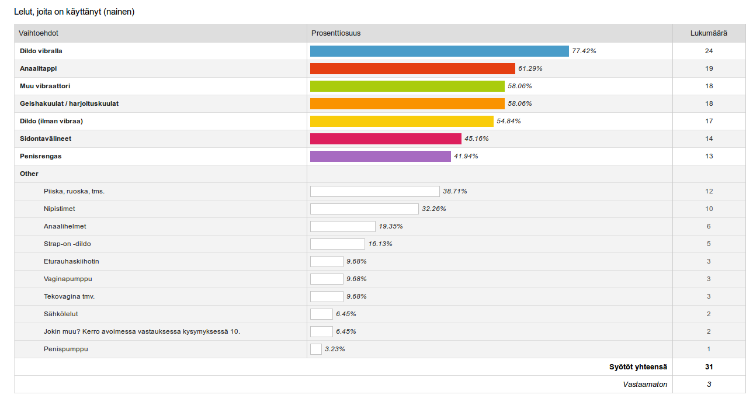
Task: Select the green Muu vibraattori bar
Action: point(407,86)
